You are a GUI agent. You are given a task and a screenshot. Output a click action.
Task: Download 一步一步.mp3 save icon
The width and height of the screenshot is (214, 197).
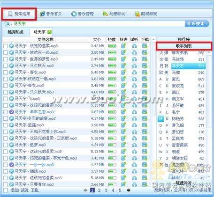coord(145,165)
